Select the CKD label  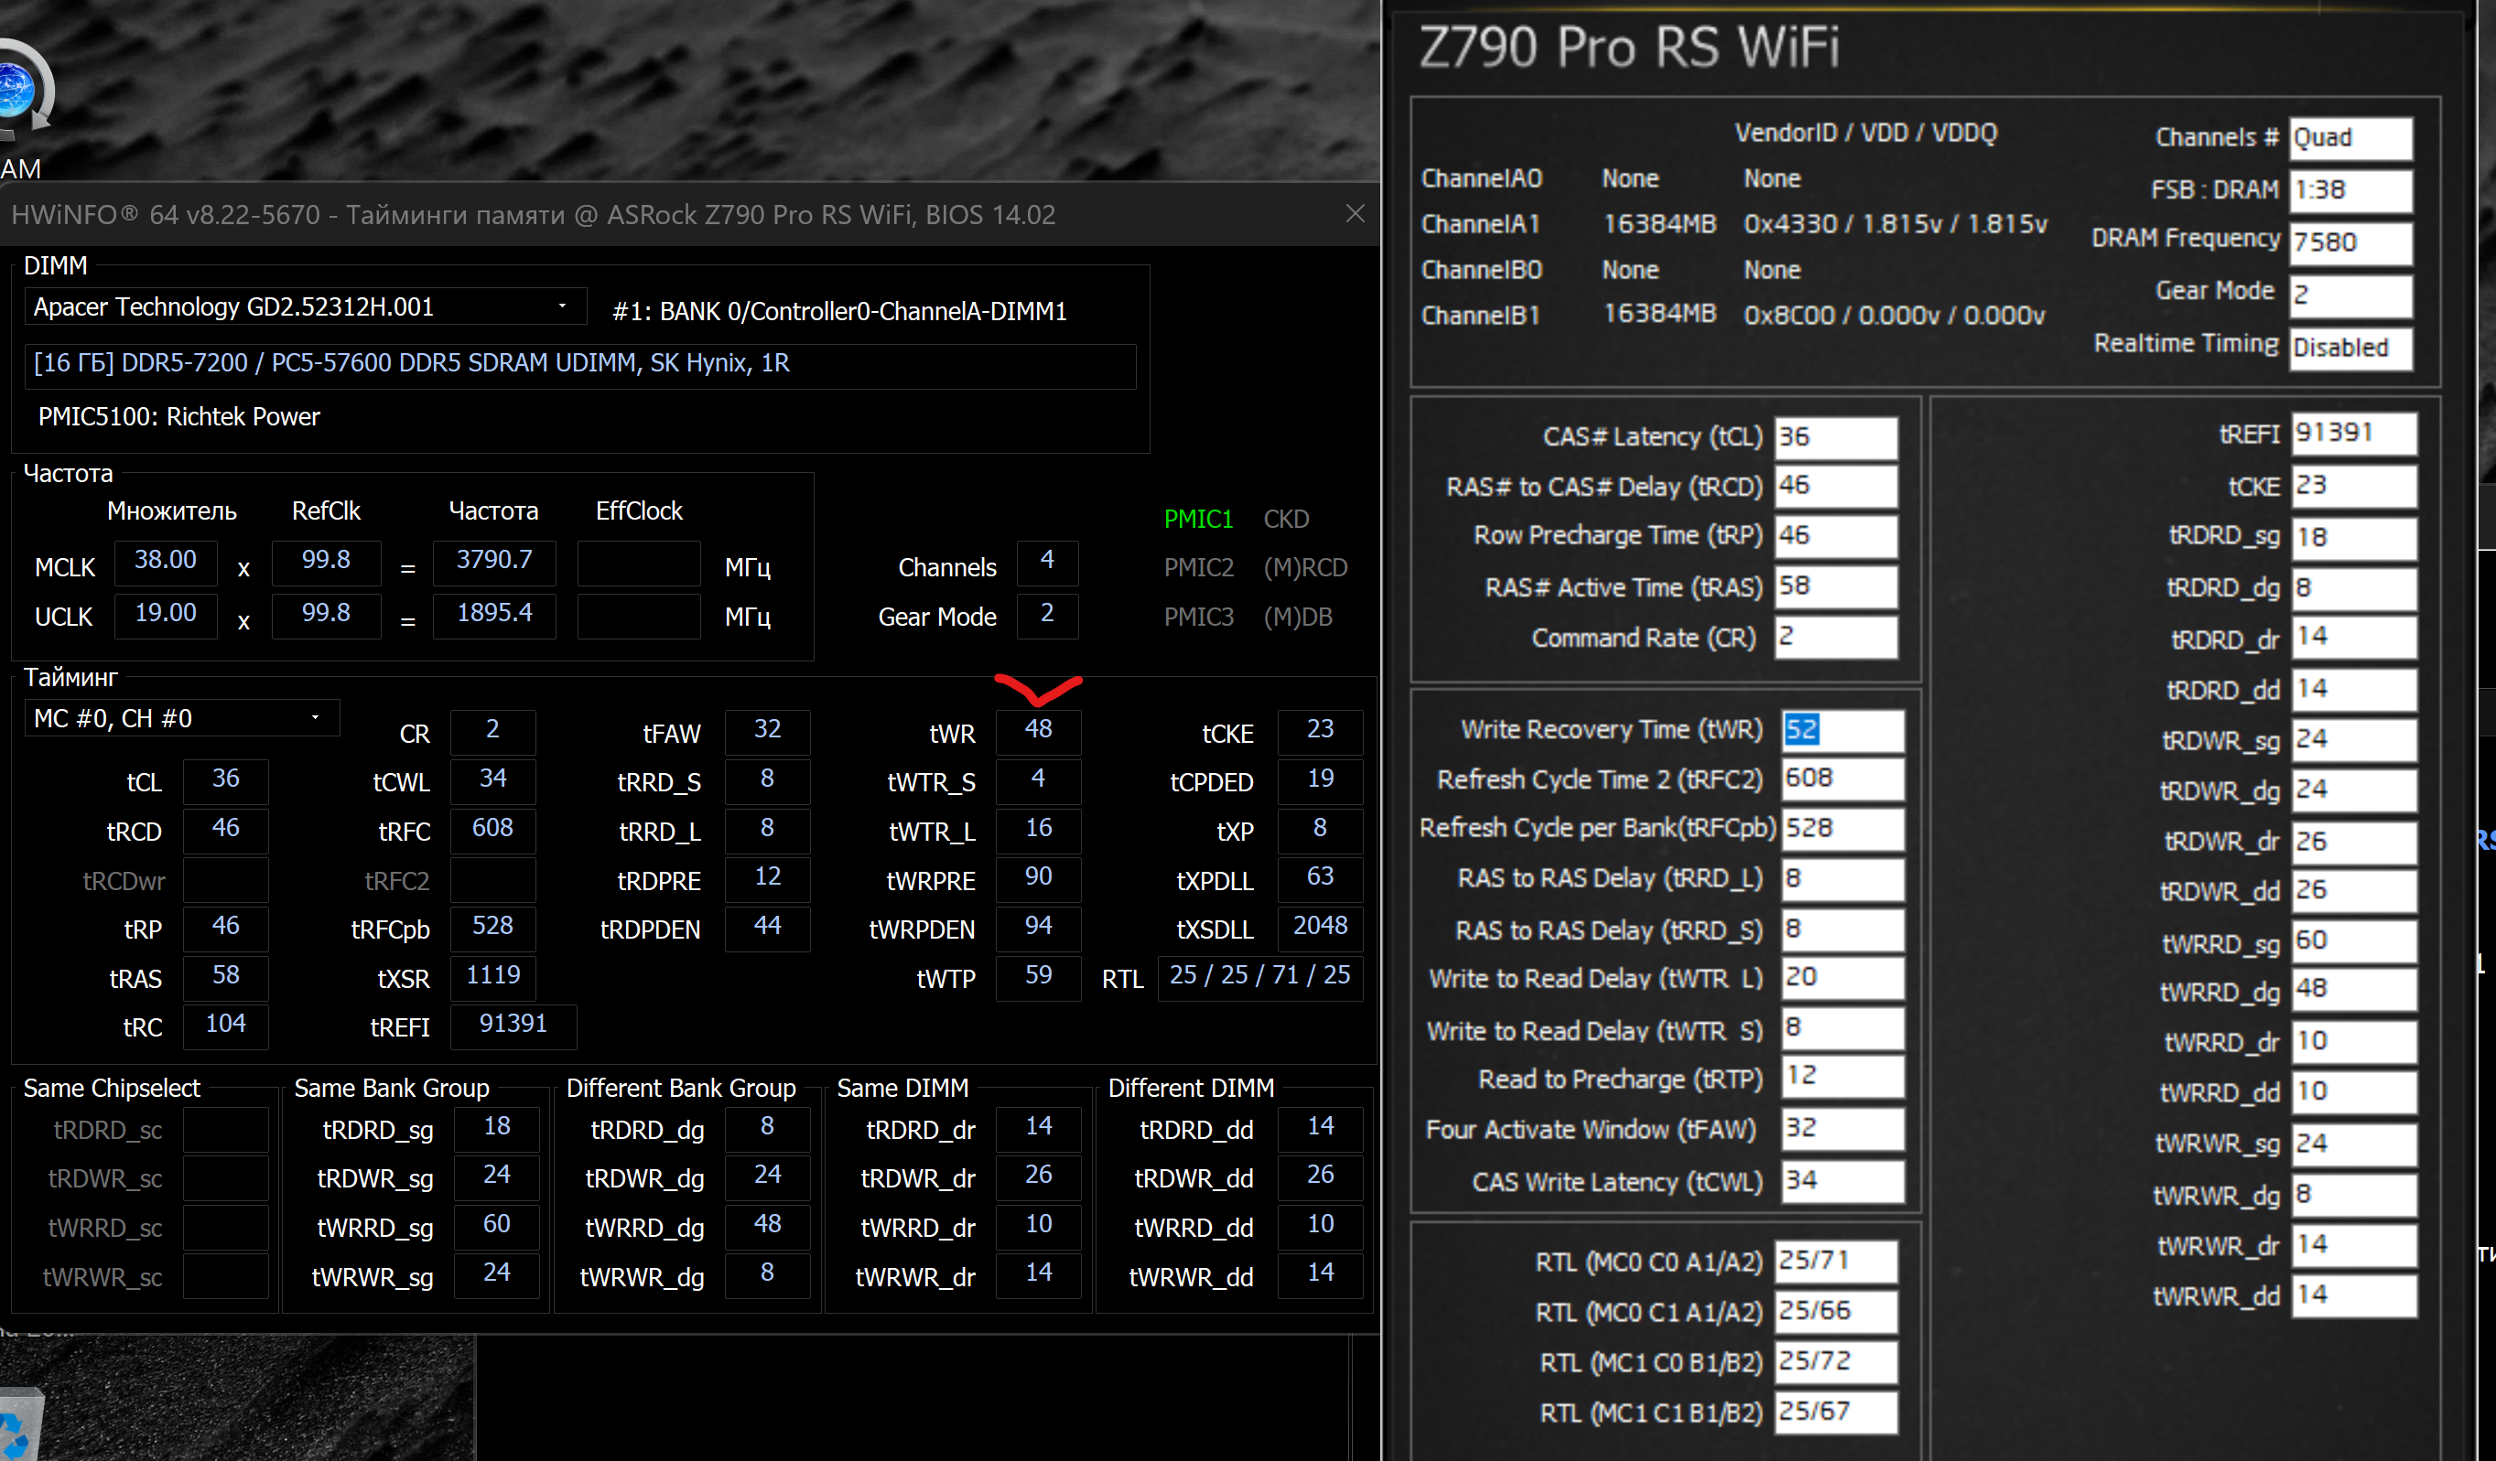[x=1286, y=519]
